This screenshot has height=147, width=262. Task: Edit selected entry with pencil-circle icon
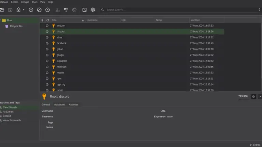click(x=39, y=10)
